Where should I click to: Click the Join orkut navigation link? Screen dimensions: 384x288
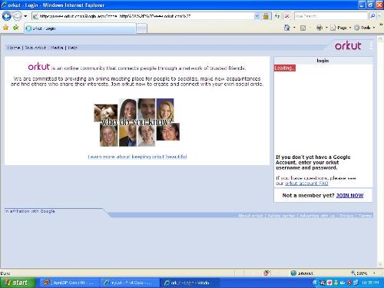[x=35, y=48]
